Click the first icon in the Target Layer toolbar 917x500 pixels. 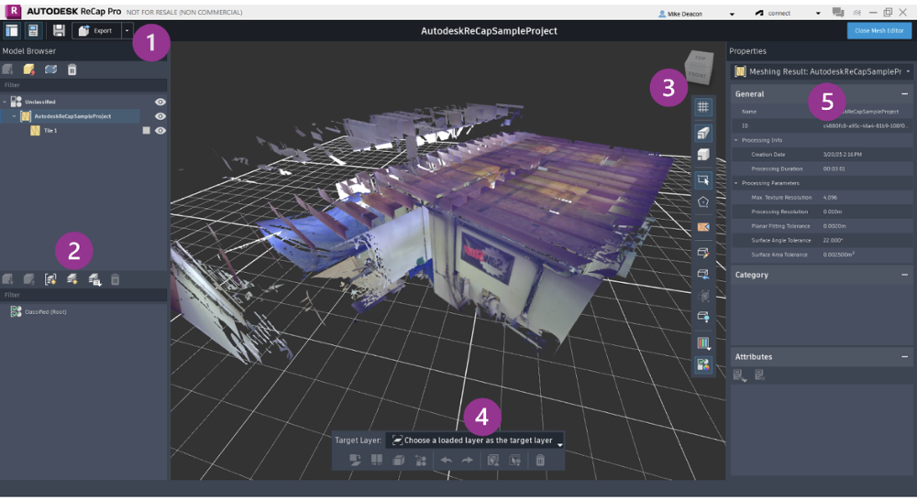(355, 461)
